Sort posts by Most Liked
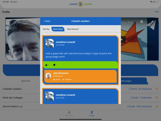 coord(58,29)
